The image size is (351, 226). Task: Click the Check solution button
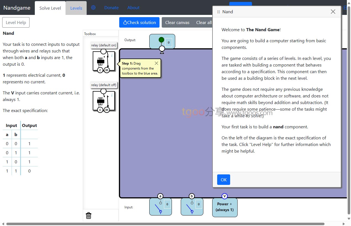click(x=139, y=23)
